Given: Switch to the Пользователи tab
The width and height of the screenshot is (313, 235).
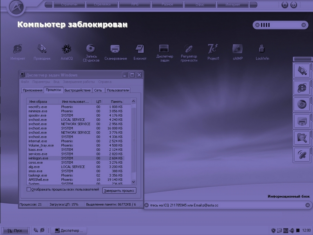Looking at the screenshot, I should (x=118, y=90).
